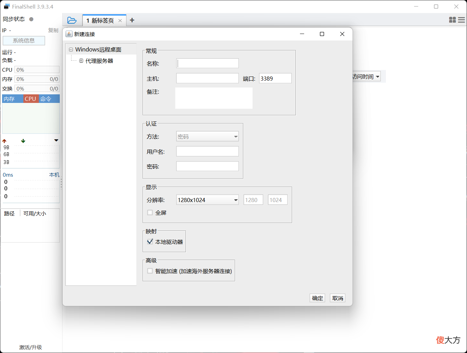Uncheck the 本地驱动器 checkbox
The height and width of the screenshot is (353, 467).
coord(150,242)
